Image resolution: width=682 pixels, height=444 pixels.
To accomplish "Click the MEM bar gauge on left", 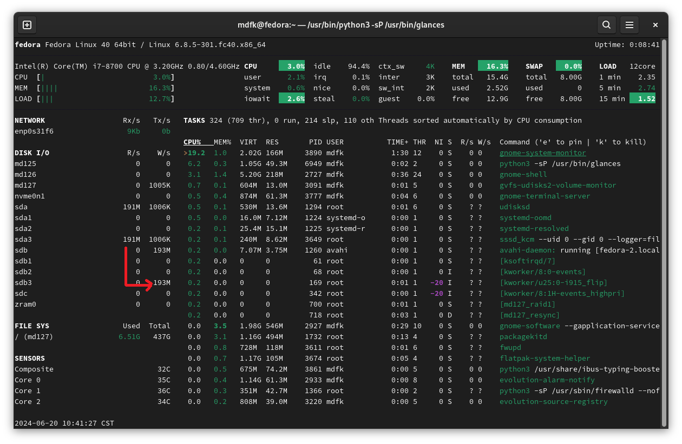I will point(106,88).
